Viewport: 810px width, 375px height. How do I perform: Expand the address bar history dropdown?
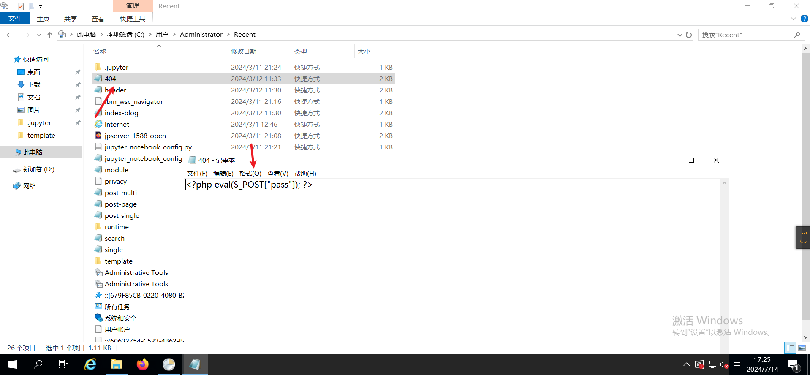pos(680,35)
